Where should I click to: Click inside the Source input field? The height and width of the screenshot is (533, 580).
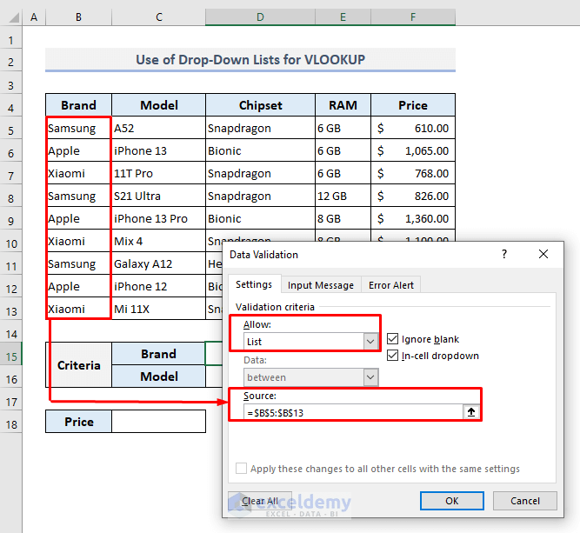[x=353, y=412]
